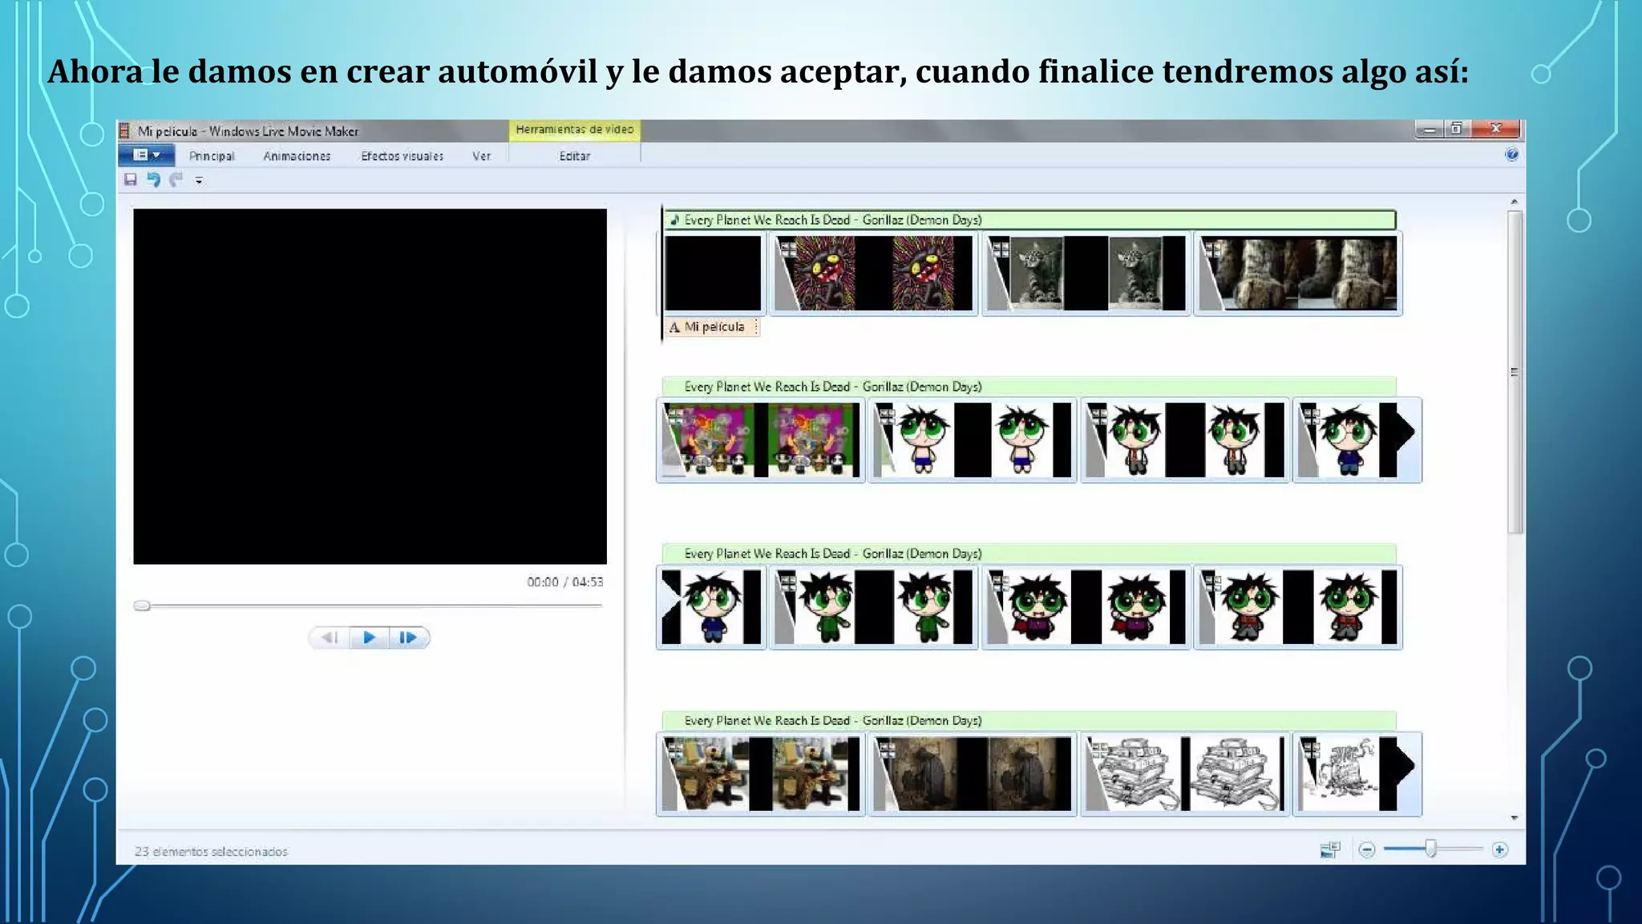Select the Mi película title caption item
1642x924 pixels.
(712, 327)
